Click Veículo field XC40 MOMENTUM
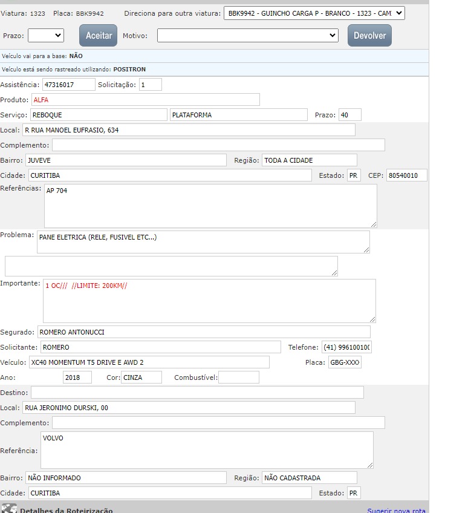 click(149, 362)
